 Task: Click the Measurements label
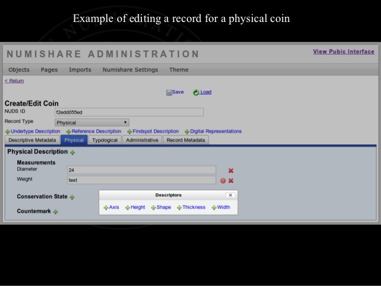click(x=36, y=163)
